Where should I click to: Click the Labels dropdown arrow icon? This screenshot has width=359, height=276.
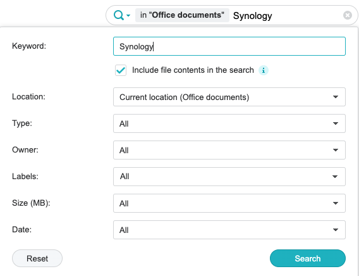coord(335,177)
